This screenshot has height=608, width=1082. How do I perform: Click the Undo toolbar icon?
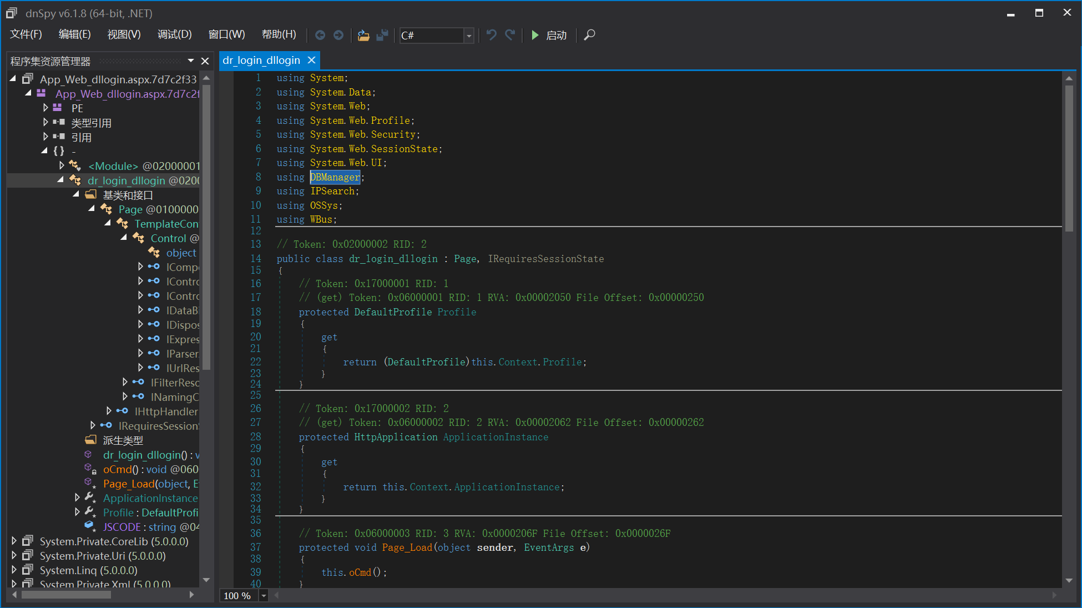point(491,35)
